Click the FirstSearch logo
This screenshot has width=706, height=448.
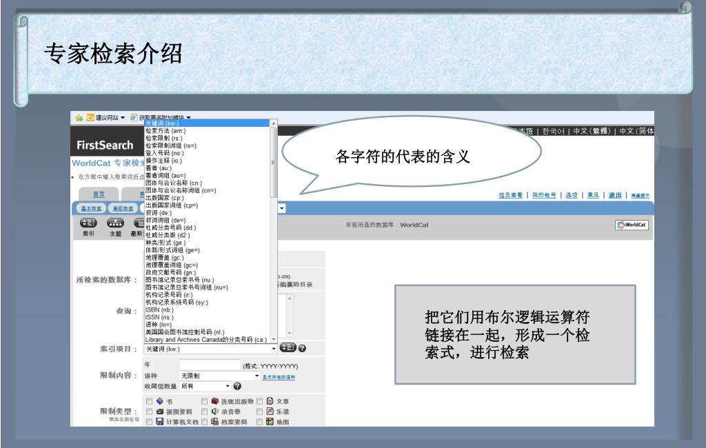click(x=105, y=145)
